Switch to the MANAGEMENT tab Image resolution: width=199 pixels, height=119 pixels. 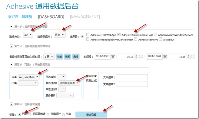[x=85, y=17]
